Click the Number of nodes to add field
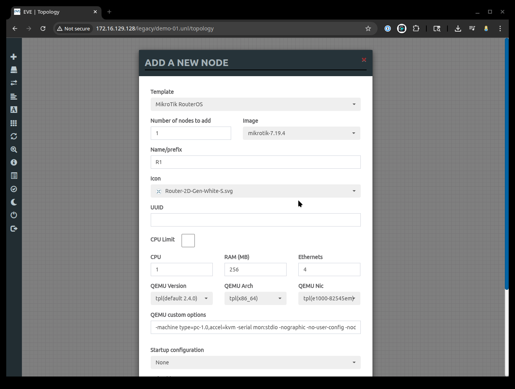This screenshot has height=389, width=515. 191,133
